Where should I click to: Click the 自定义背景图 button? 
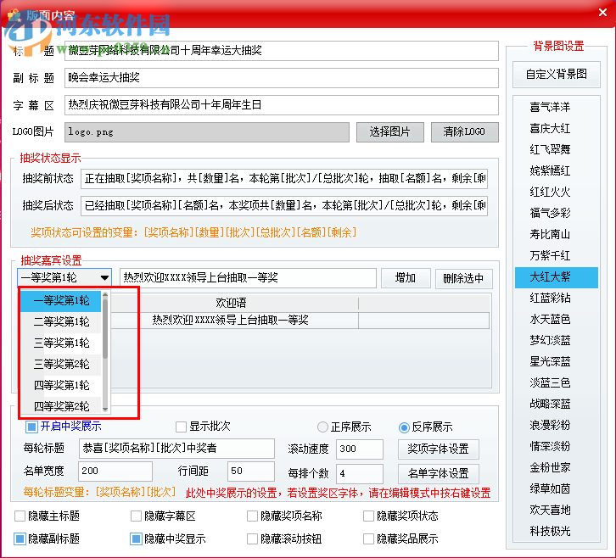point(557,75)
